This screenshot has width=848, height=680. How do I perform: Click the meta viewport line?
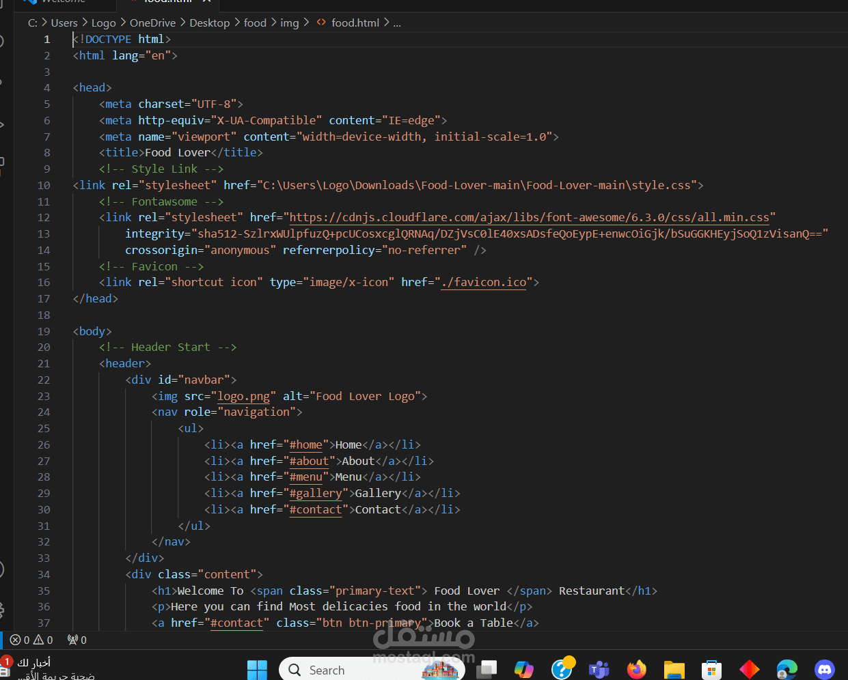(329, 137)
